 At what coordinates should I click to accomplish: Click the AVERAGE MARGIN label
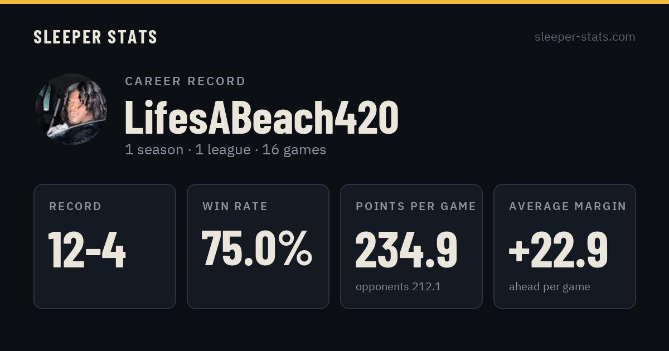click(x=568, y=206)
